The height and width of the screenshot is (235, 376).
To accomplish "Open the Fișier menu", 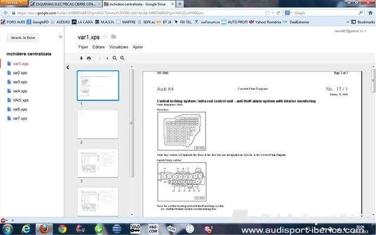I will click(x=83, y=47).
